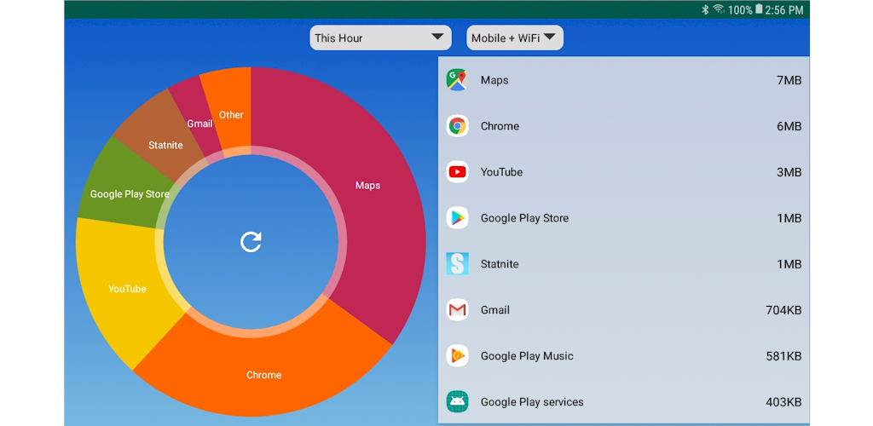Click the 403KB usage value
The height and width of the screenshot is (426, 873).
coord(784,401)
